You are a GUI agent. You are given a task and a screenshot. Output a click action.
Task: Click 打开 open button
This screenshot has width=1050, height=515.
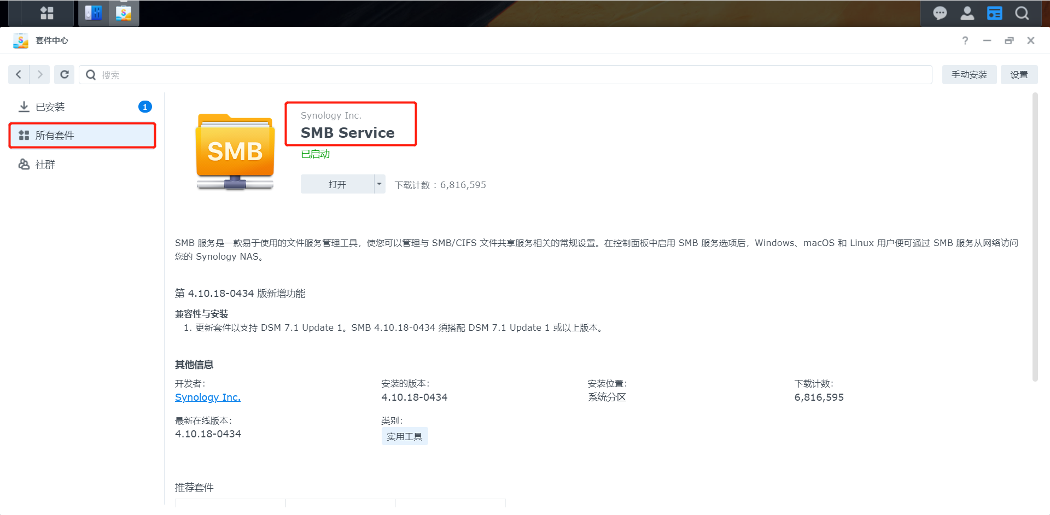(x=337, y=184)
